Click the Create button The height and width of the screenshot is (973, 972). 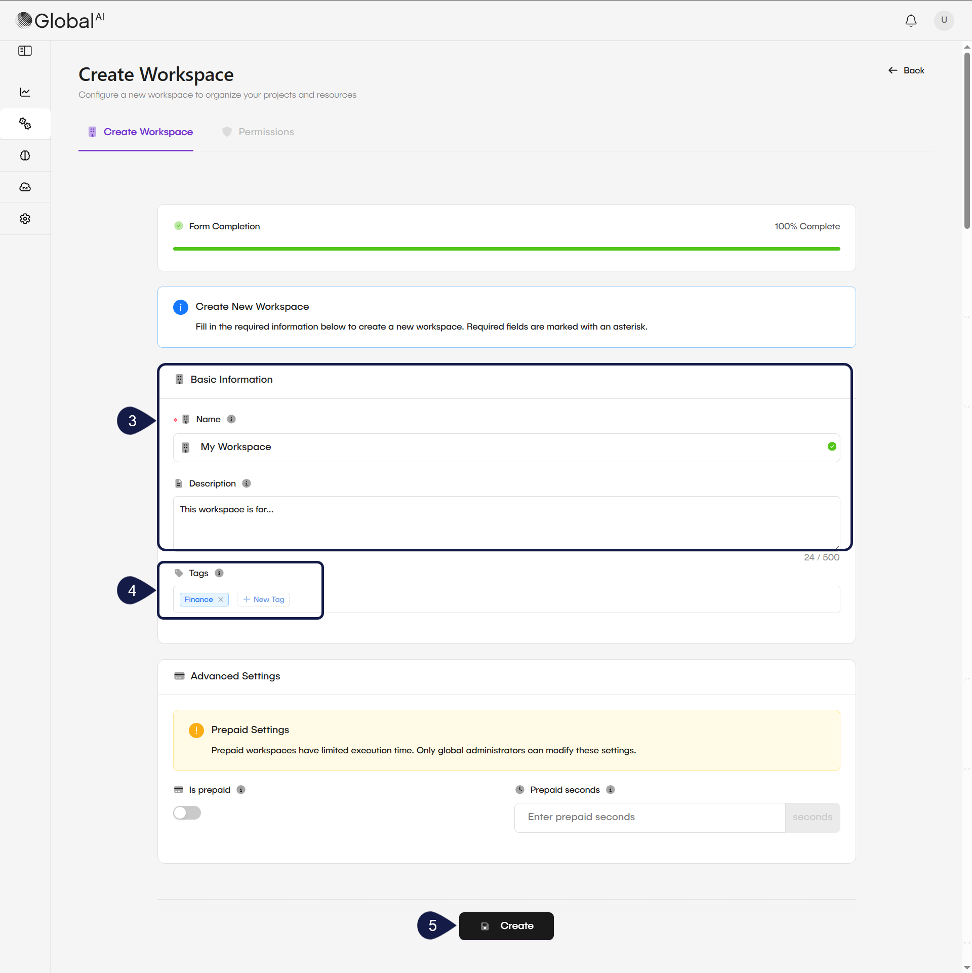click(x=506, y=926)
